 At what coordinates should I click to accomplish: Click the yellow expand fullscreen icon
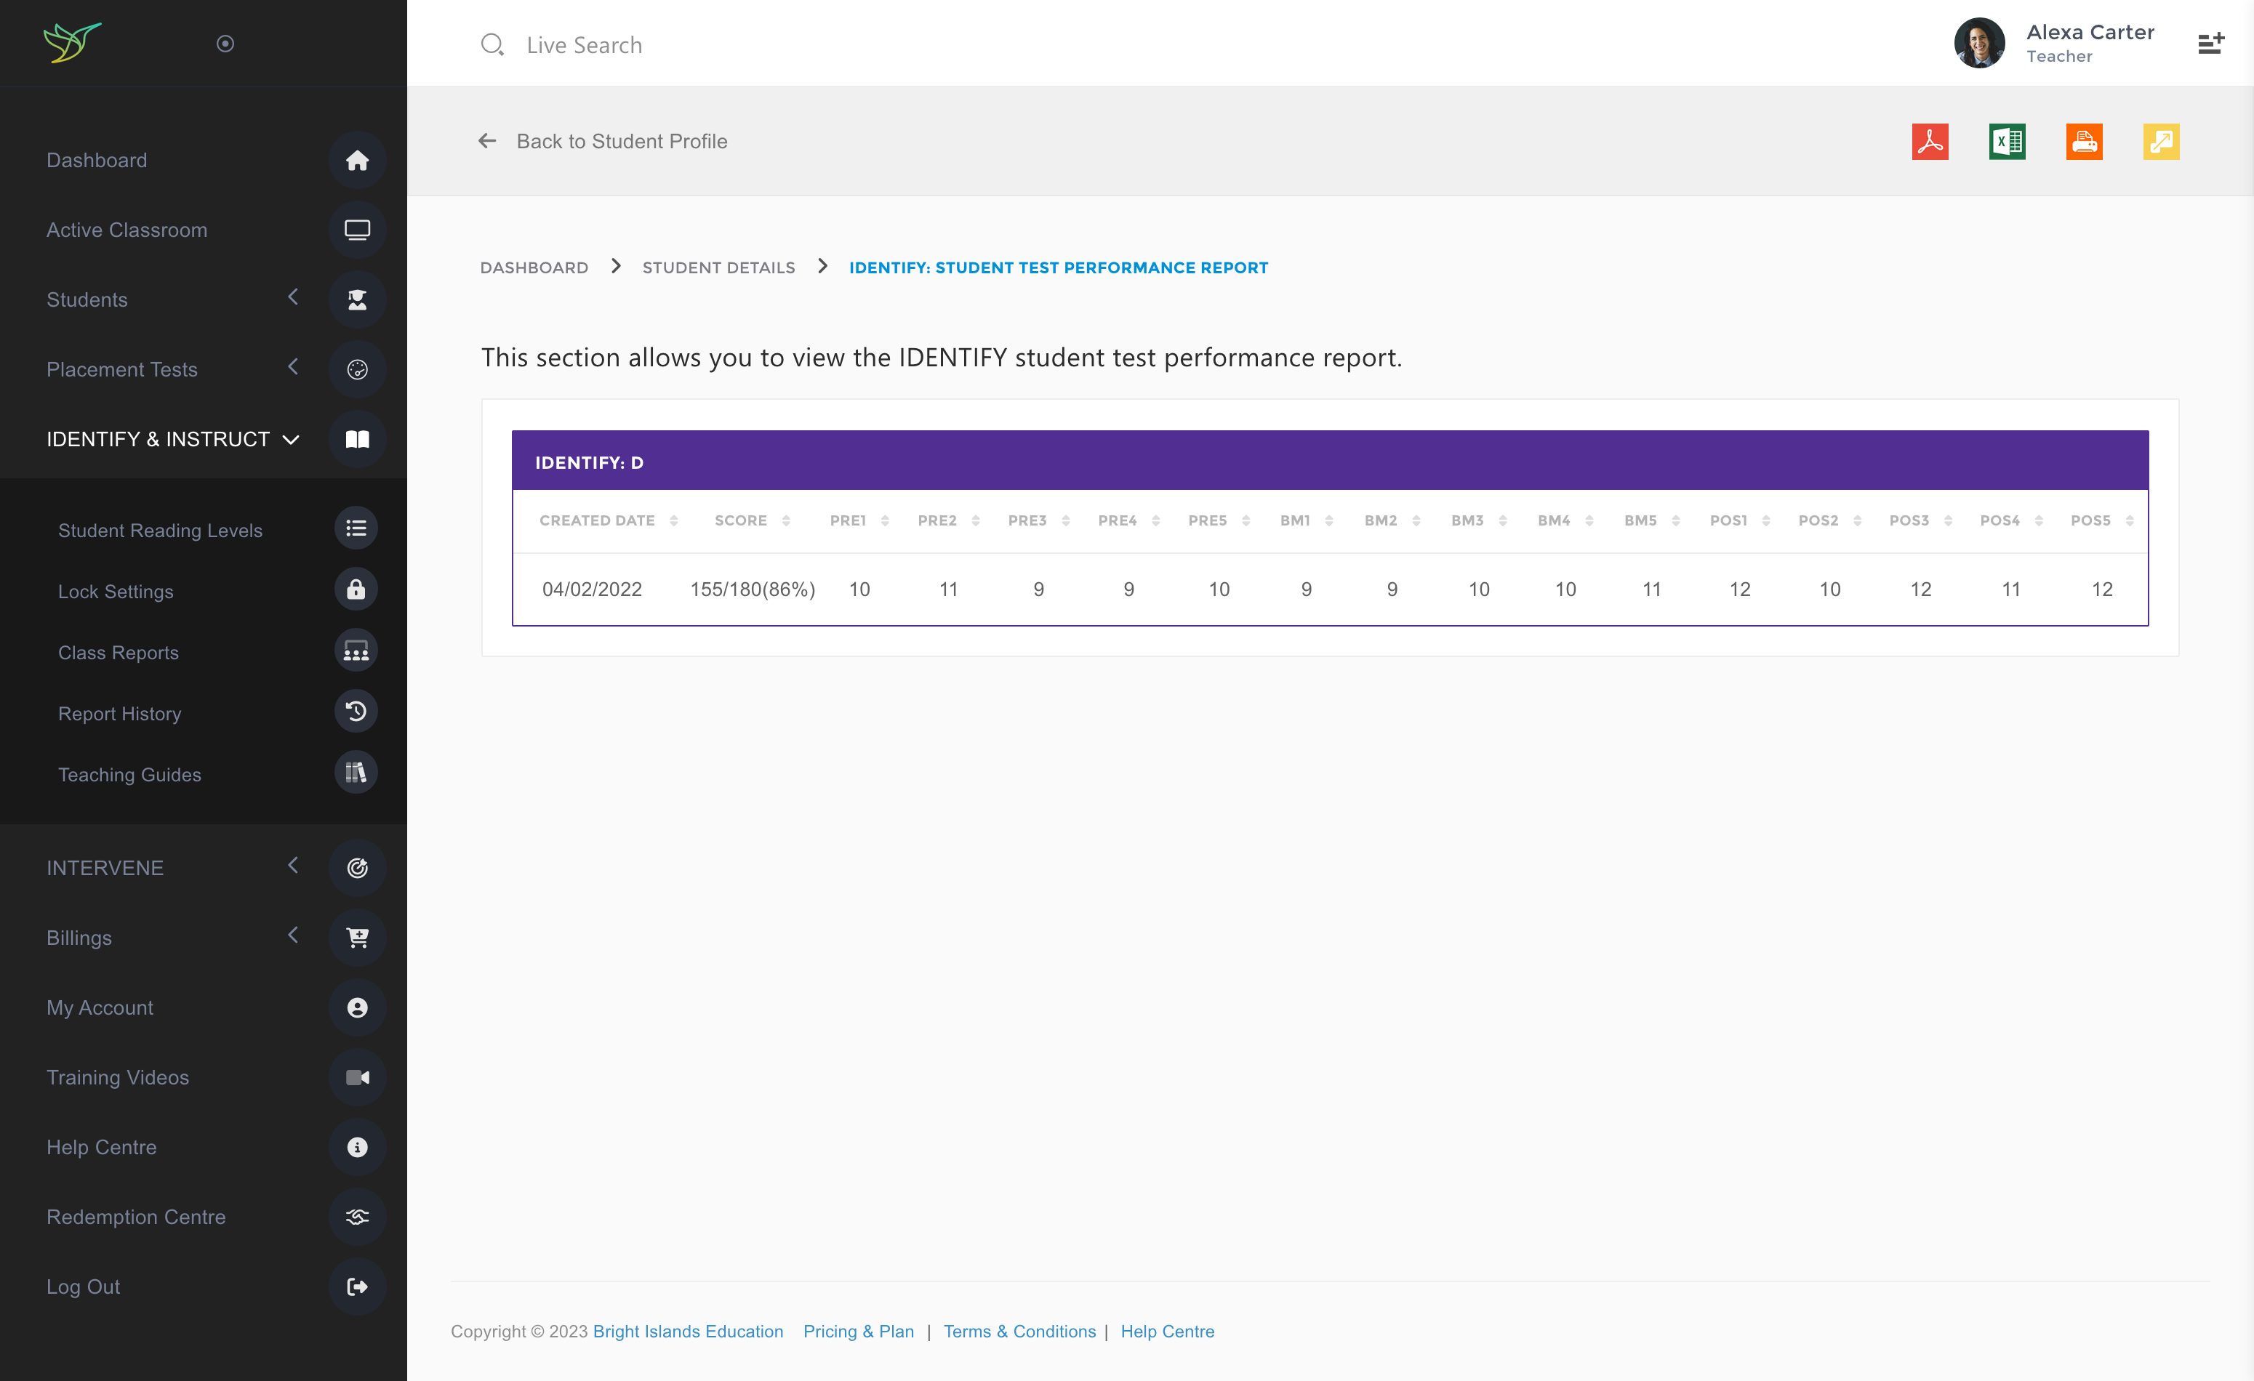point(2159,142)
